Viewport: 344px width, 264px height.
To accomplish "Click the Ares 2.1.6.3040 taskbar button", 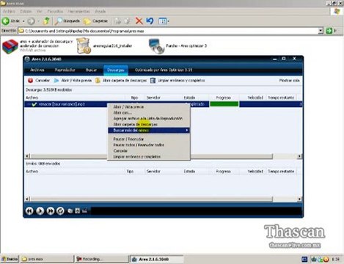I will 156,259.
